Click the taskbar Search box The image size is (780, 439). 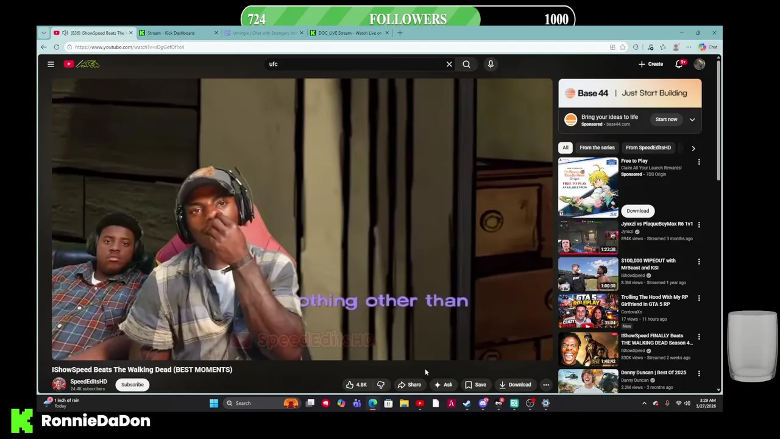[261, 403]
